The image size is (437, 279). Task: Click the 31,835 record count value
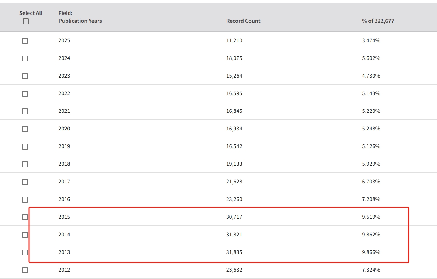[x=234, y=252]
